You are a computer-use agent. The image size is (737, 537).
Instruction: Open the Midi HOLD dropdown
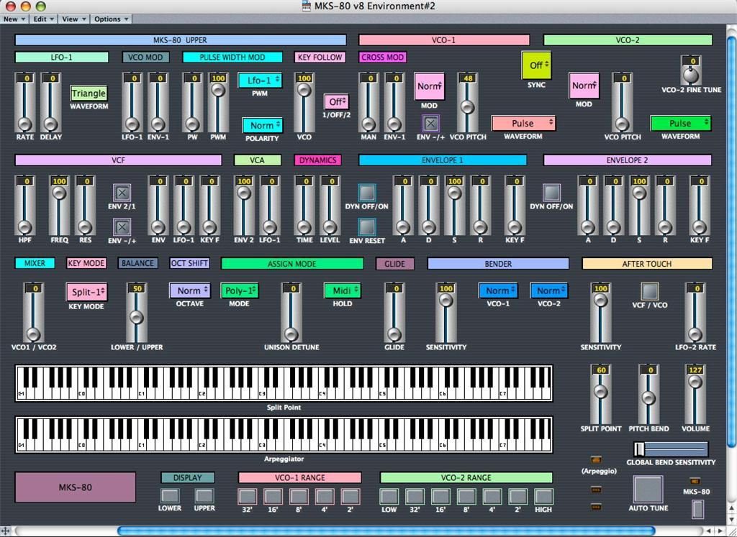click(x=342, y=290)
